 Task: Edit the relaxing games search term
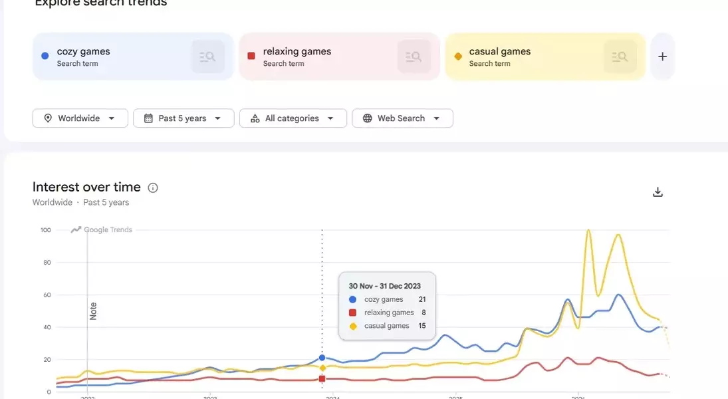point(297,52)
